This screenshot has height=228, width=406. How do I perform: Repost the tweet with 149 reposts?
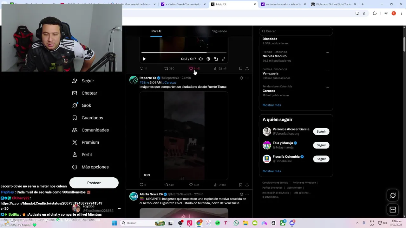(x=169, y=185)
